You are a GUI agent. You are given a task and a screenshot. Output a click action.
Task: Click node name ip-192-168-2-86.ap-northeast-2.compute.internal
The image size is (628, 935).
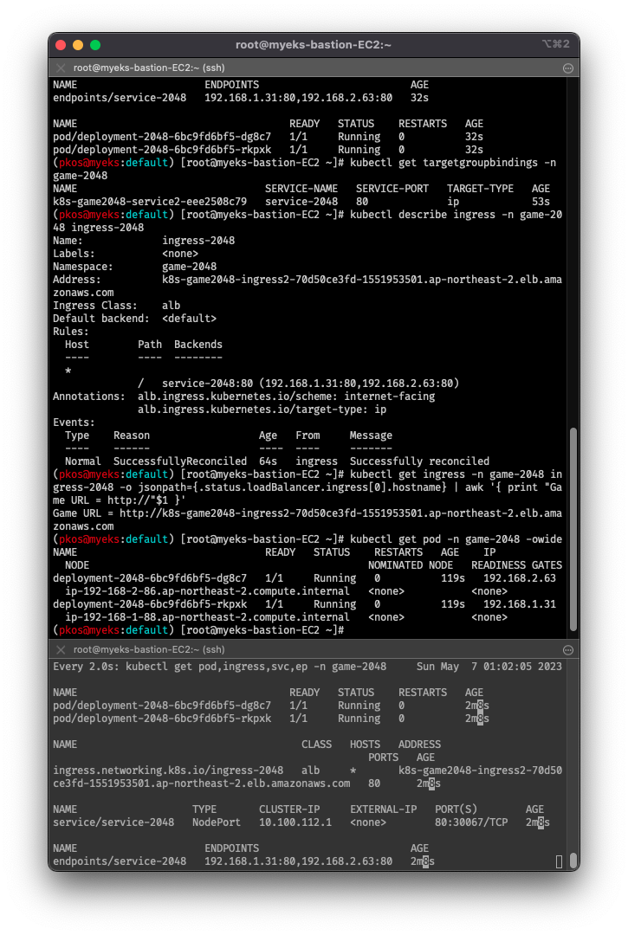click(207, 591)
